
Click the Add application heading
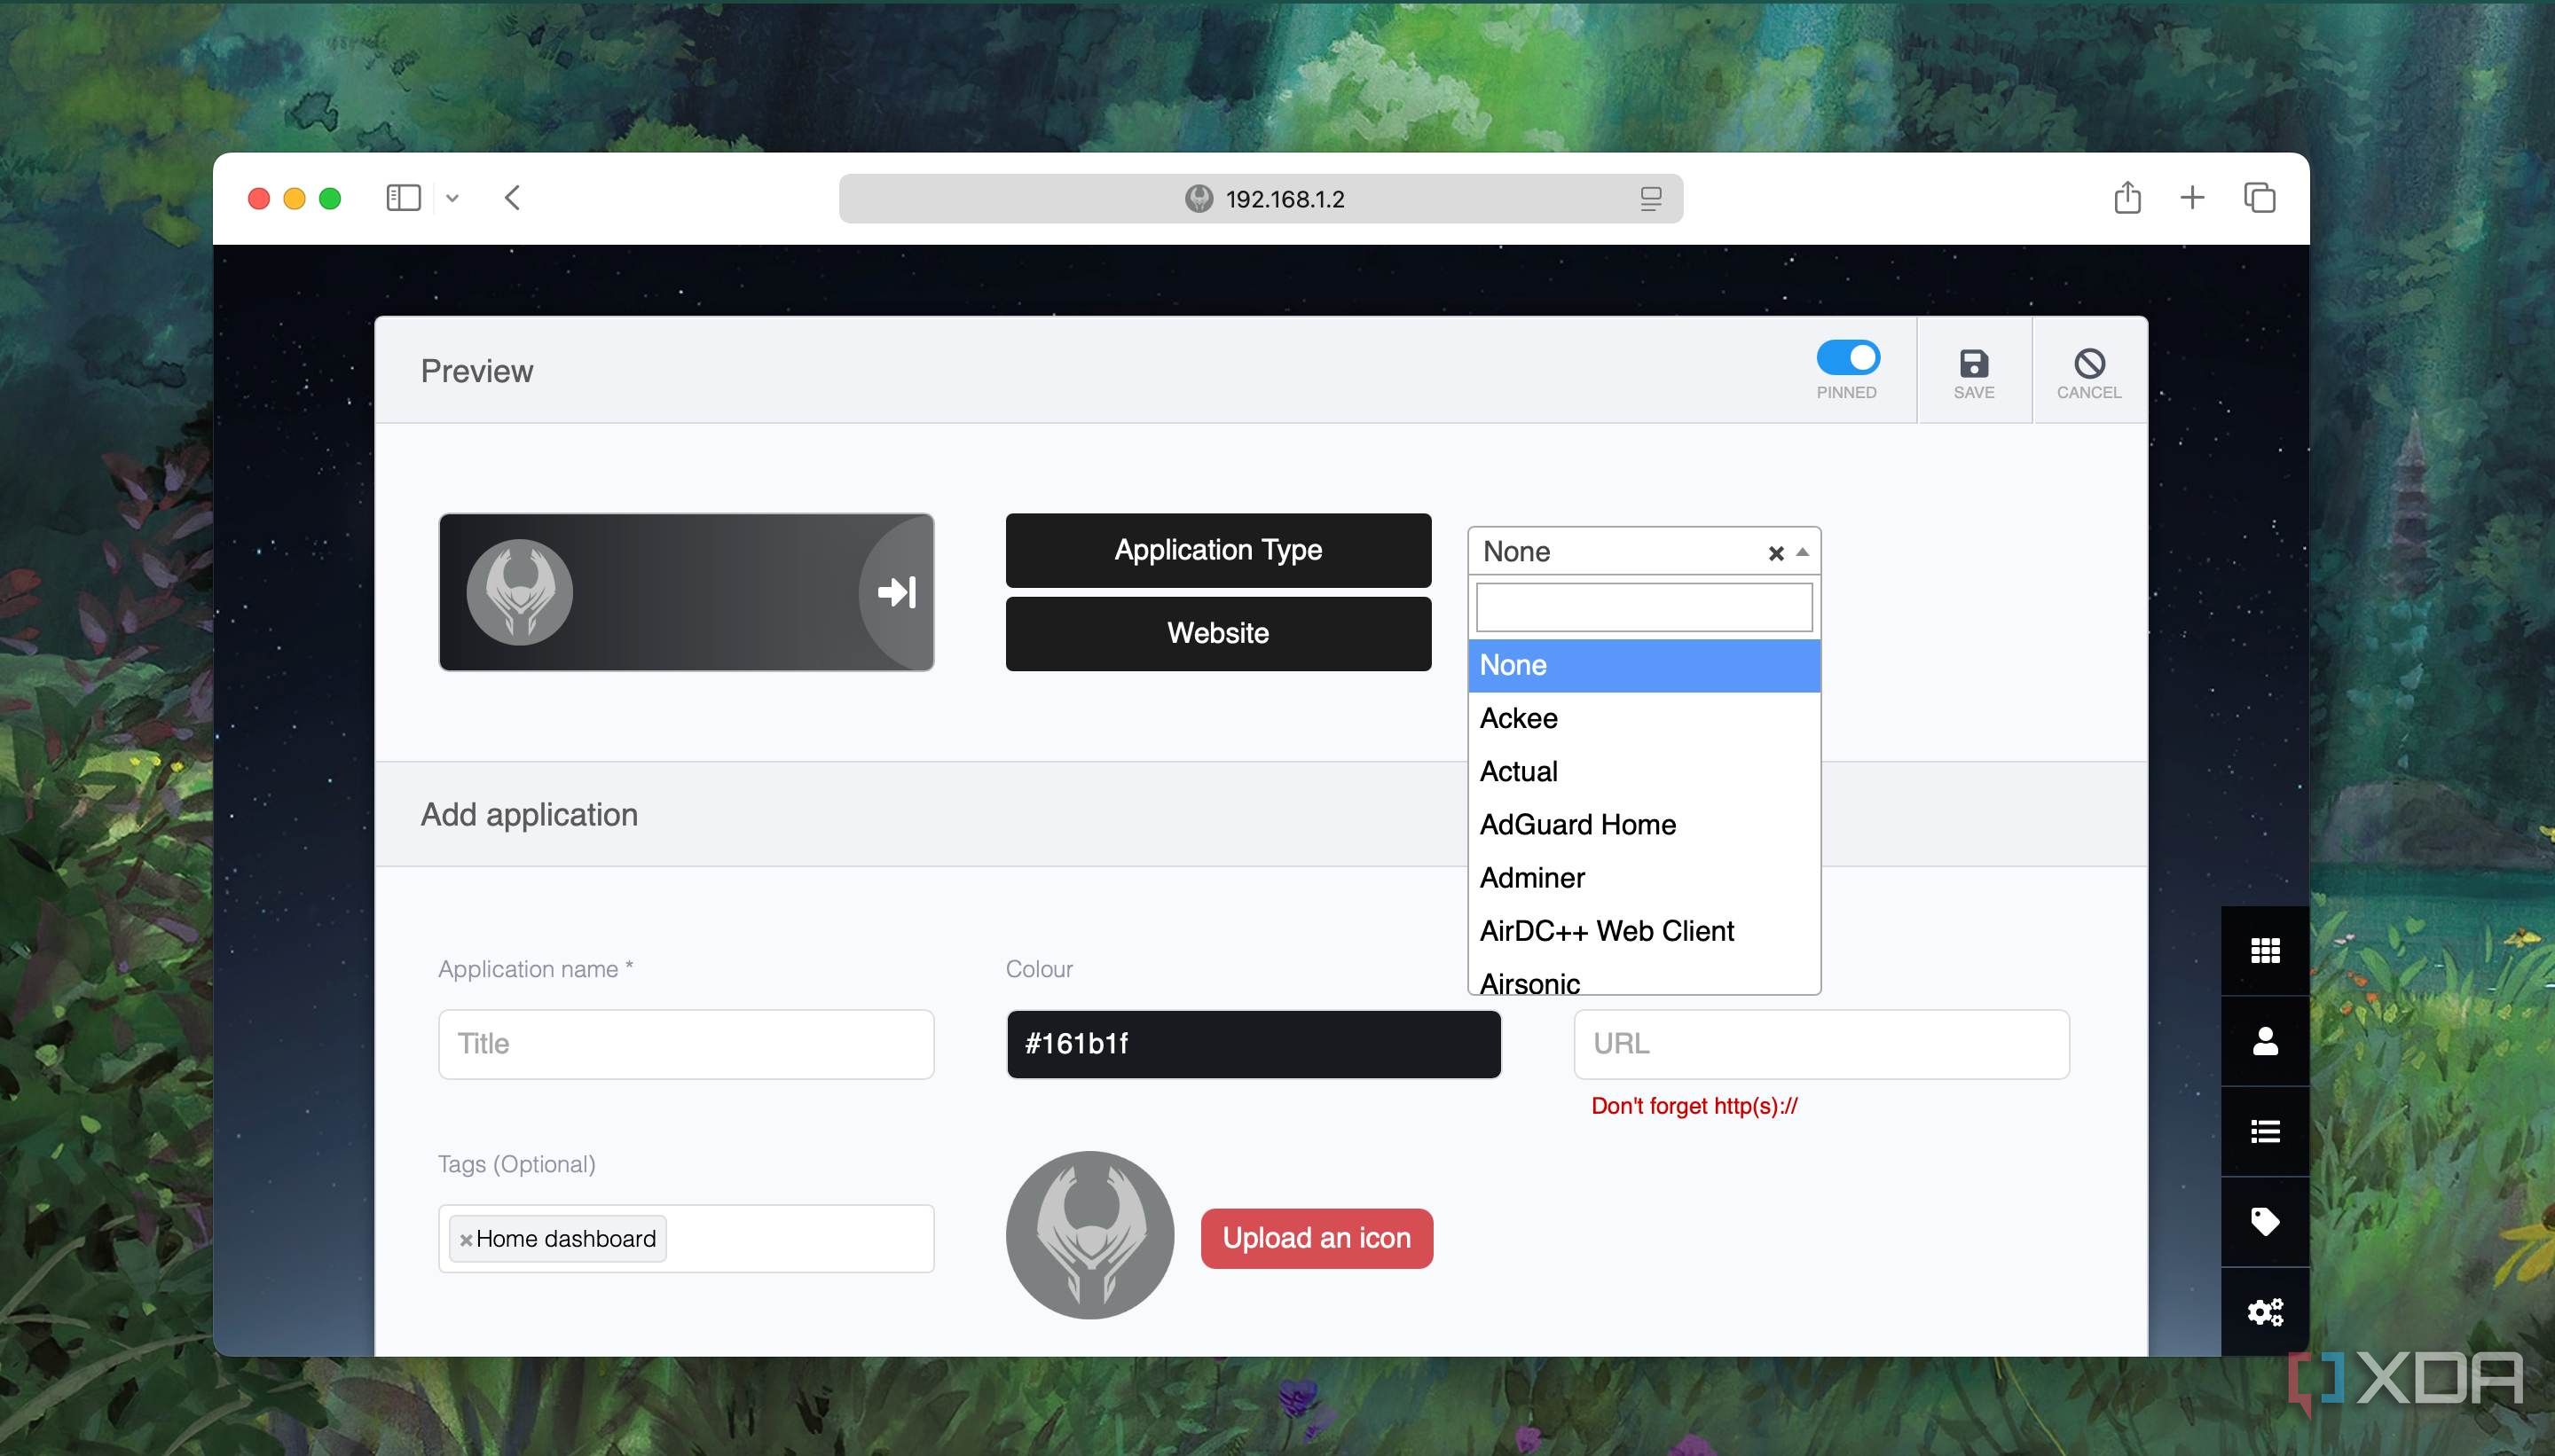530,814
